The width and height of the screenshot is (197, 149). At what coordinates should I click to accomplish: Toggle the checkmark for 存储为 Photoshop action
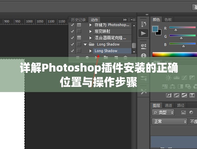click(x=72, y=25)
